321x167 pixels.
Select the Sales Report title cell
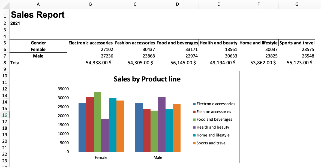click(38, 15)
